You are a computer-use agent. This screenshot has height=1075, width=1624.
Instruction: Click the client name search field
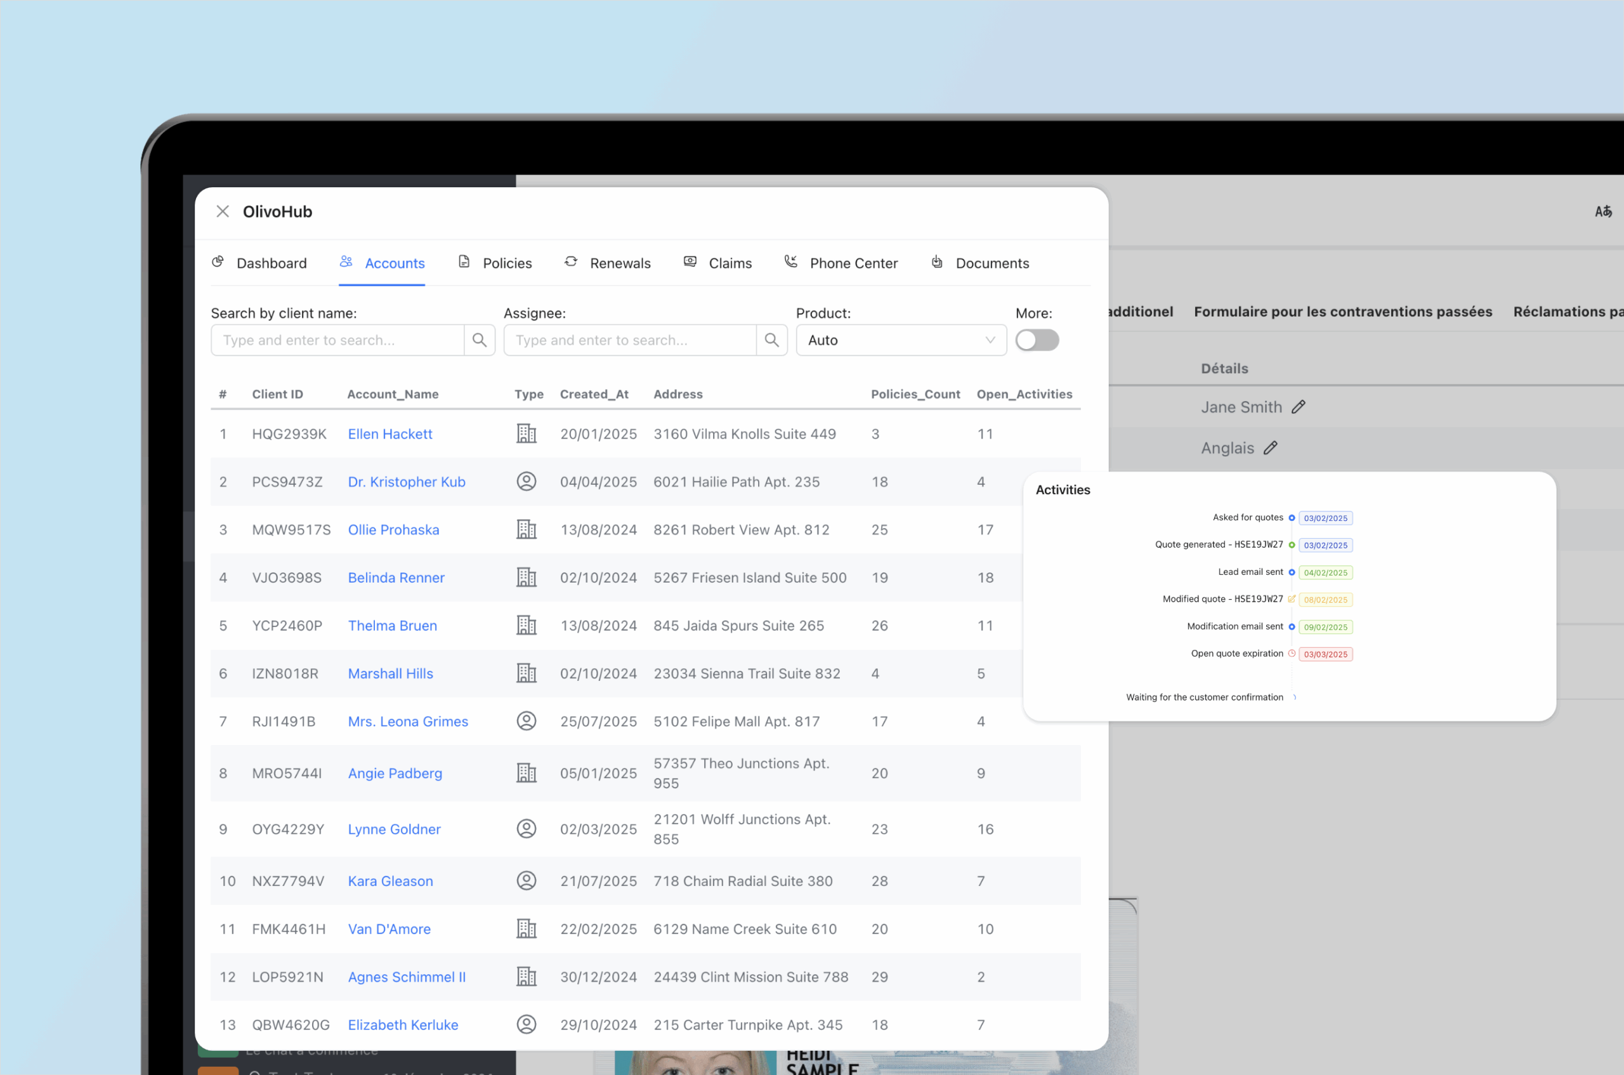(336, 340)
